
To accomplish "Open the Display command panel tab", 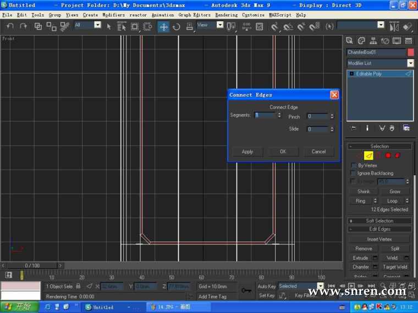I will (397, 41).
